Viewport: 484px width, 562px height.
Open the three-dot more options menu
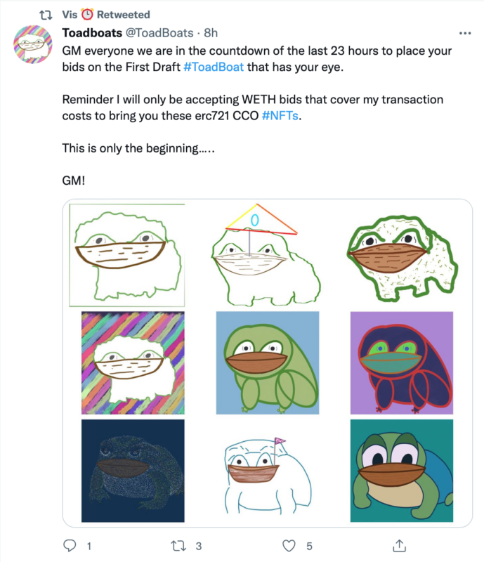(x=465, y=33)
